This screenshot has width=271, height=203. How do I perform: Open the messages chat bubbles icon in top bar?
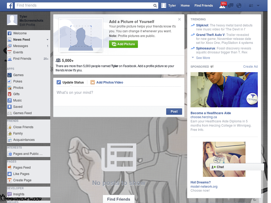pos(231,6)
